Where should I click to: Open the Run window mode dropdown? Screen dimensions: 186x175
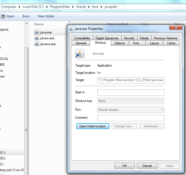click(x=131, y=110)
